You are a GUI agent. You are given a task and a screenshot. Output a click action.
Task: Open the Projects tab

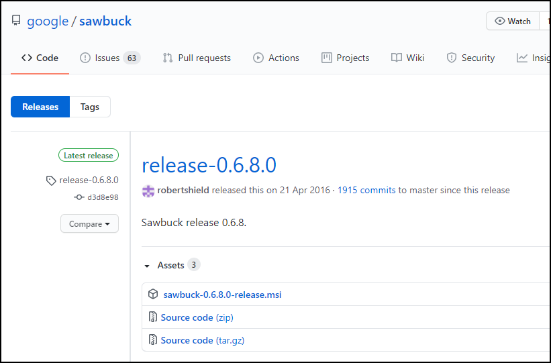[345, 58]
